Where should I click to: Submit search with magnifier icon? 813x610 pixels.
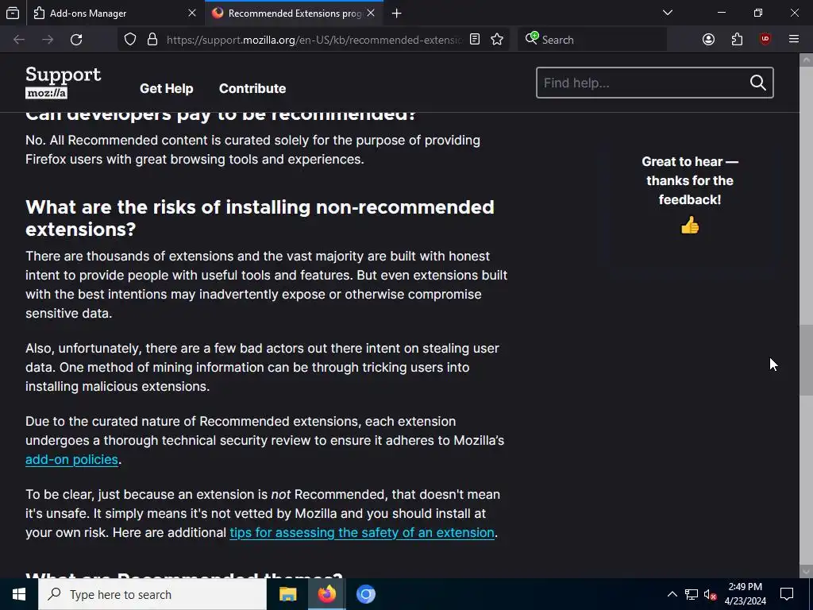[758, 83]
